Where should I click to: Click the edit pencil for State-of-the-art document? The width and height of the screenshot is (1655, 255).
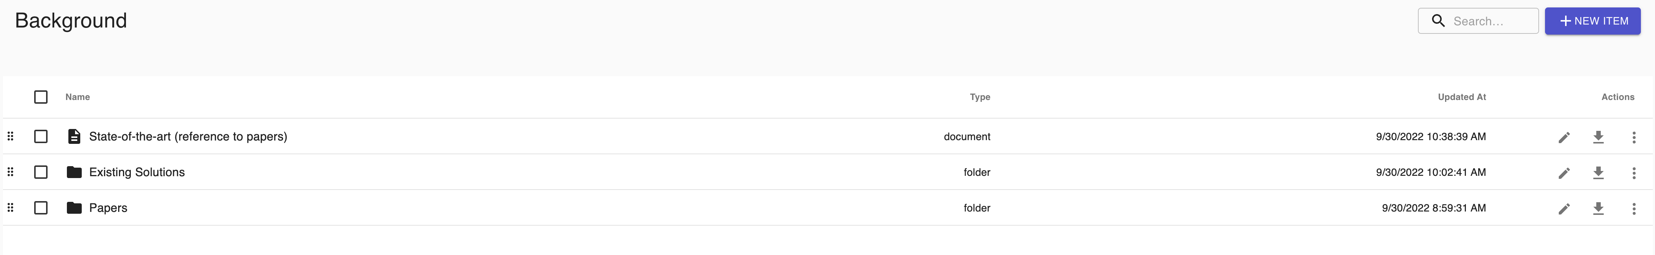pos(1564,136)
